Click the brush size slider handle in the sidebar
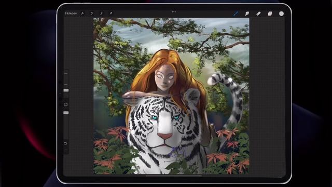Viewport: 332px width, 187px height. coord(66,90)
